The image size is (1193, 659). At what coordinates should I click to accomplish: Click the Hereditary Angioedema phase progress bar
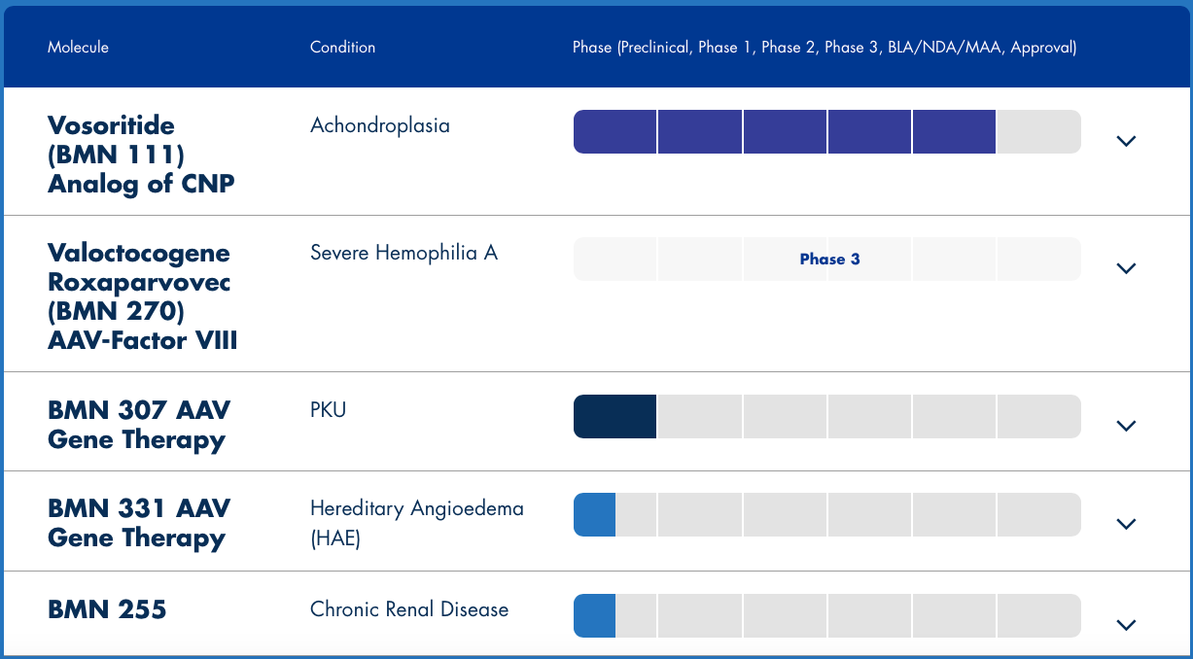[x=826, y=515]
